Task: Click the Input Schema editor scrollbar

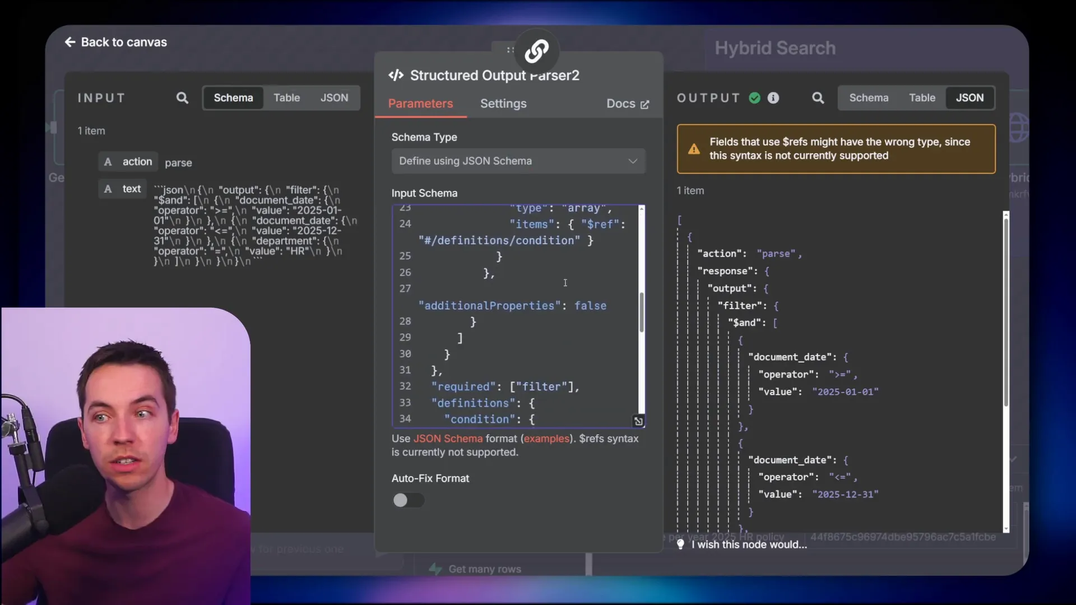Action: pyautogui.click(x=642, y=312)
